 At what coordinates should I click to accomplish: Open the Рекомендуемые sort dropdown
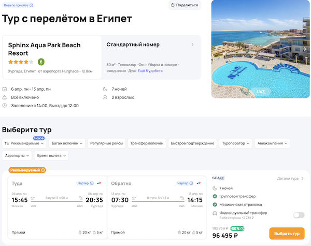(x=25, y=143)
